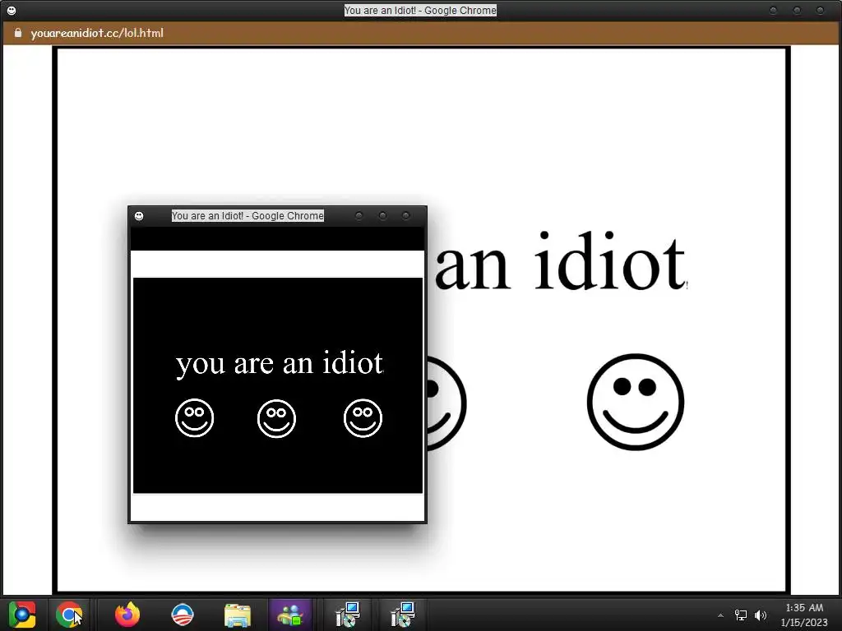Open the network status tray icon
Image resolution: width=842 pixels, height=631 pixels.
coord(741,615)
